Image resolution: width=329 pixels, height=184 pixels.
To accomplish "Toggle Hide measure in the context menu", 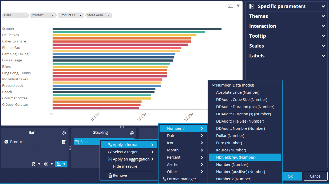I will coord(125,166).
